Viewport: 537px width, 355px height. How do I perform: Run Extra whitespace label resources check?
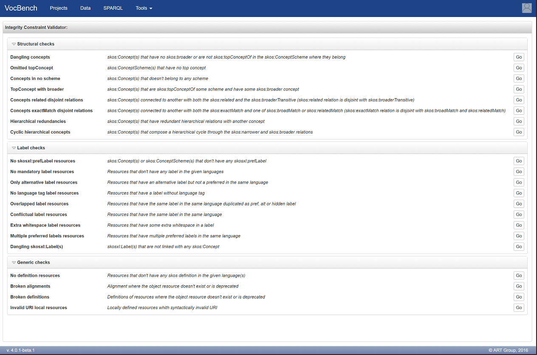point(519,225)
